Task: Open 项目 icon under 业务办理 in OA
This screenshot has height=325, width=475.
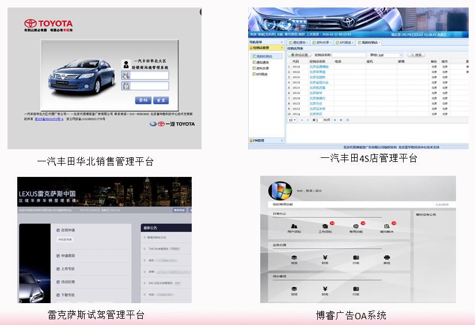Action: (x=294, y=258)
